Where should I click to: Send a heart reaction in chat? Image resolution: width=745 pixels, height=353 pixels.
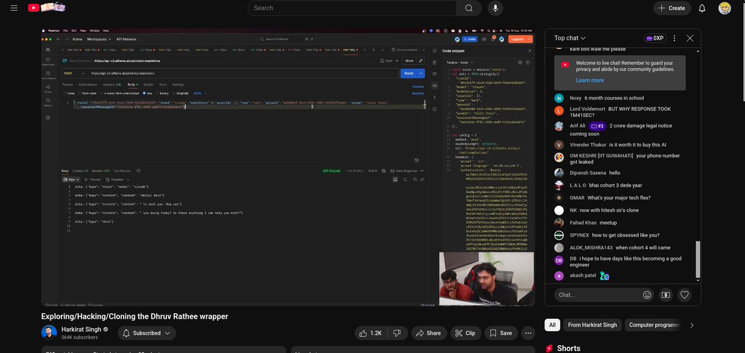(x=685, y=295)
